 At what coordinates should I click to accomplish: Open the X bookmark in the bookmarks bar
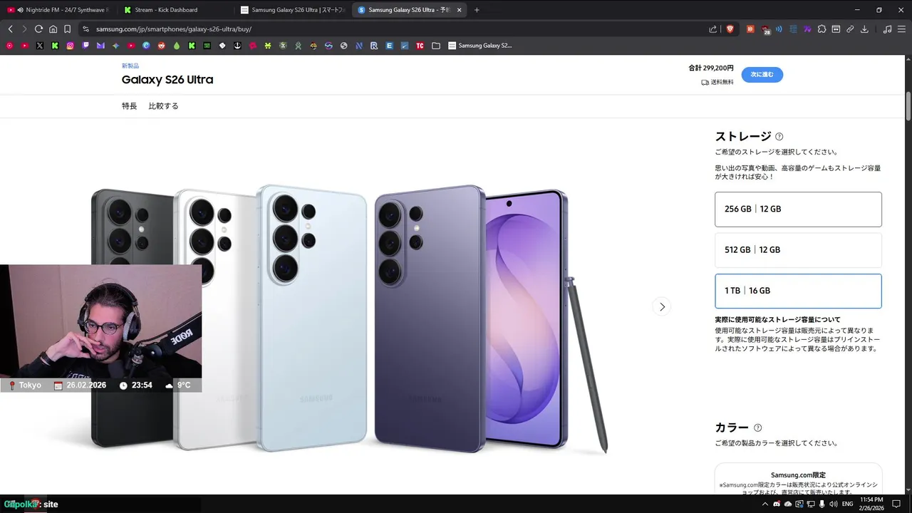[40, 46]
